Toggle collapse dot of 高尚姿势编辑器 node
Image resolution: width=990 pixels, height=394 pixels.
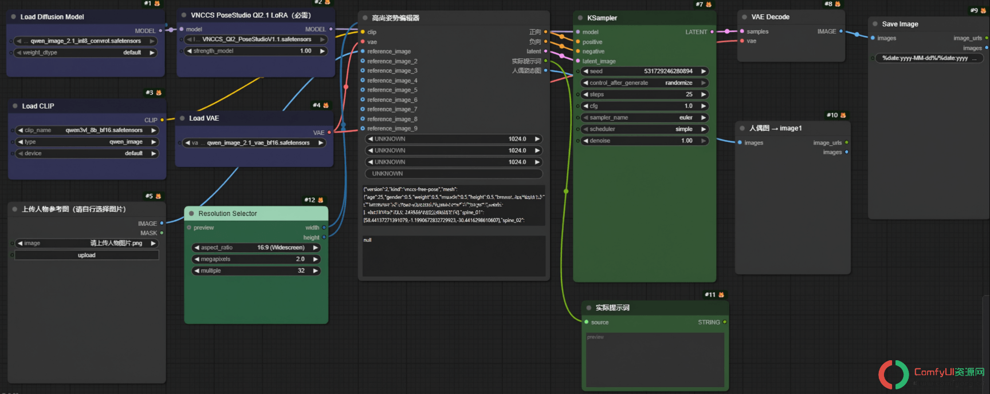[365, 18]
